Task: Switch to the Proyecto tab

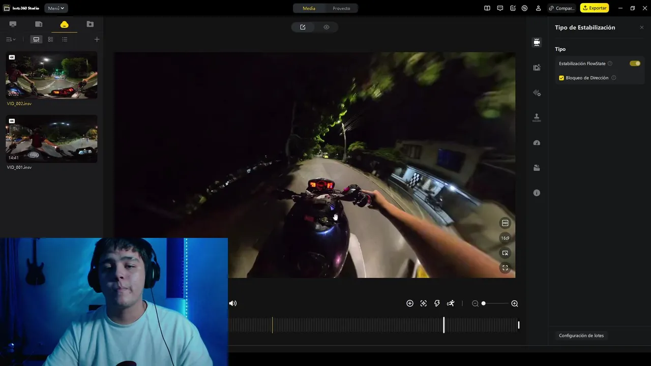Action: [341, 8]
